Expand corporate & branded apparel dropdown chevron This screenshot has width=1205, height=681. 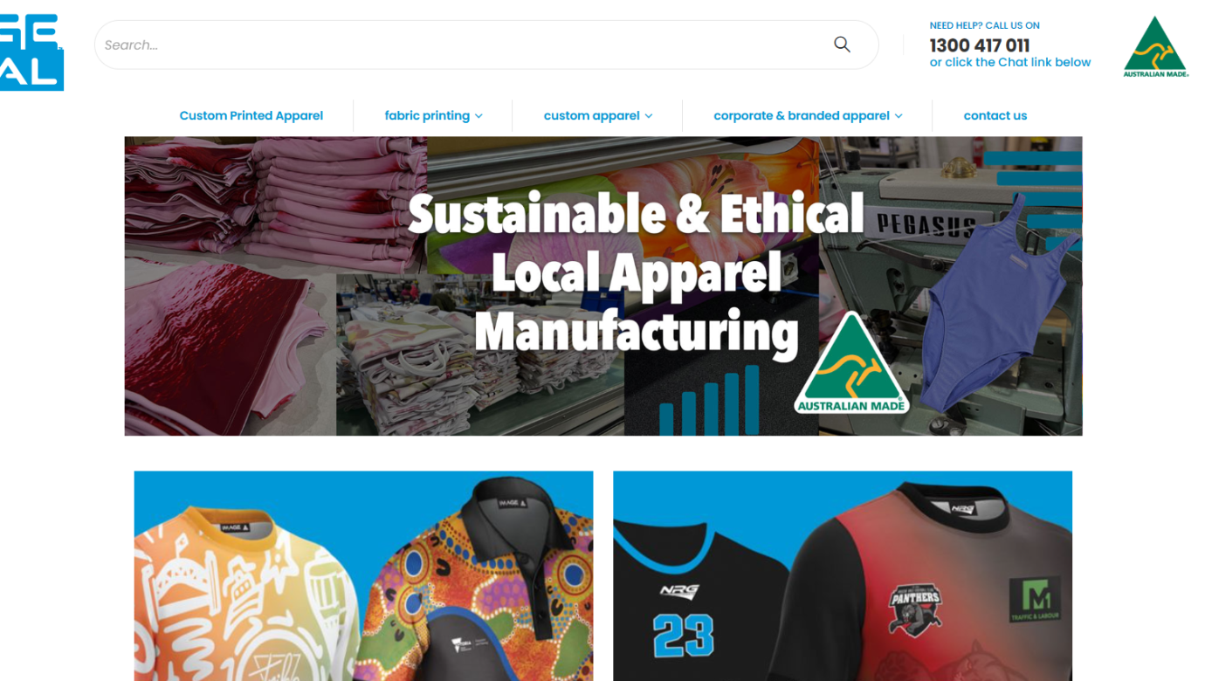point(899,116)
